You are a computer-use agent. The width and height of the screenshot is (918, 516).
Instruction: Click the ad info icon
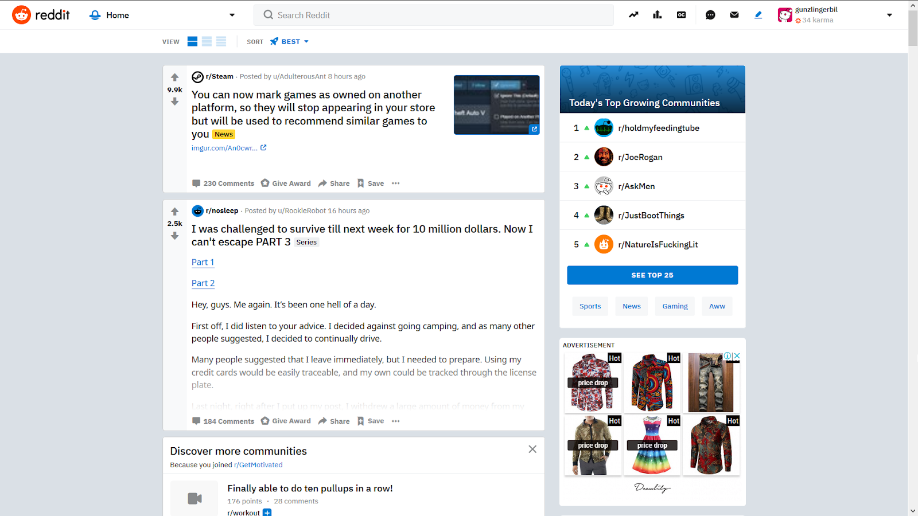tap(728, 356)
